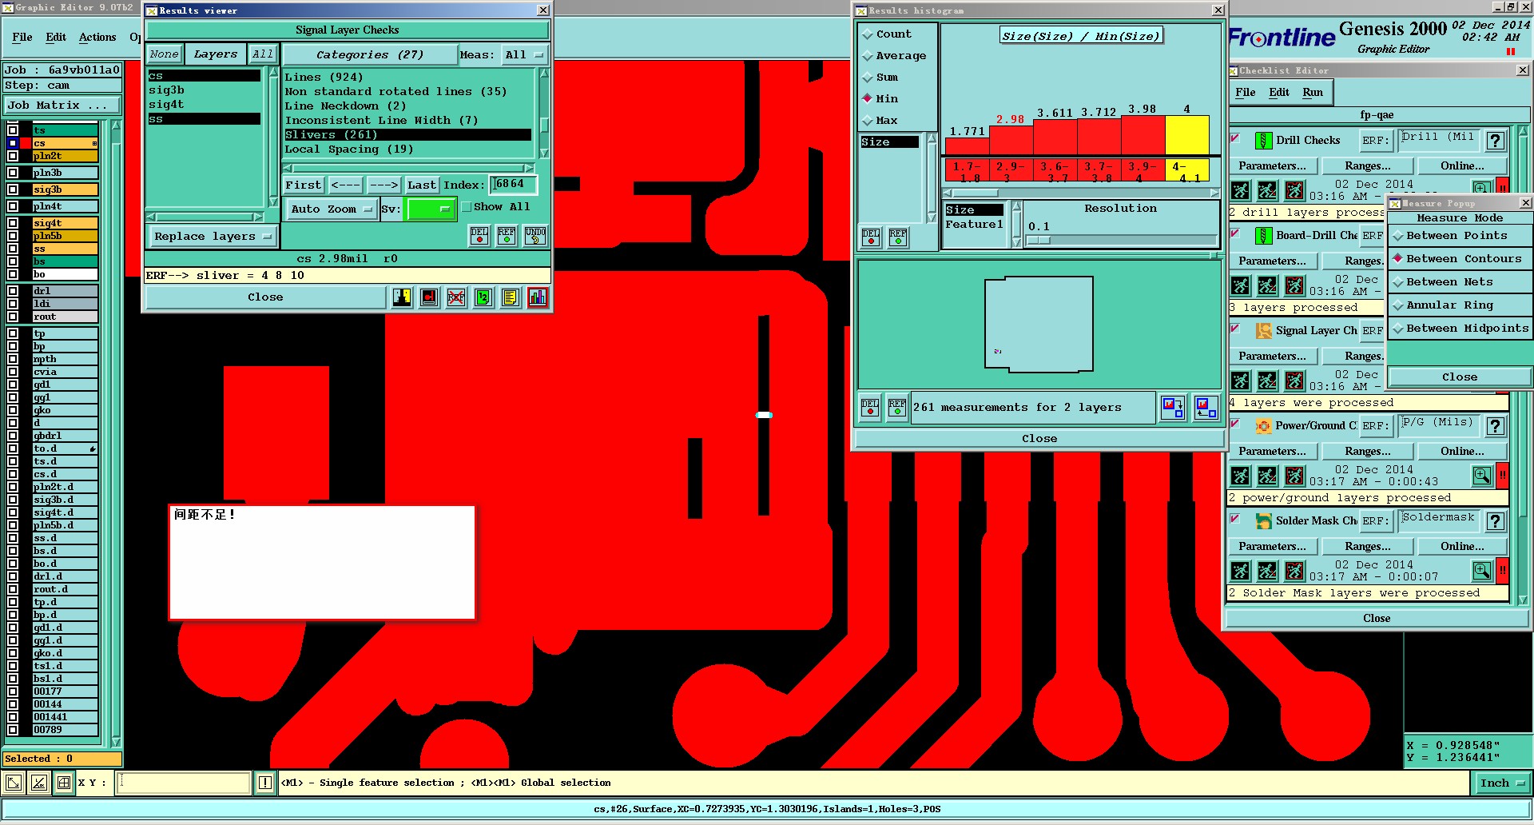Select Slivers (261) category row
1534x825 pixels.
point(407,135)
